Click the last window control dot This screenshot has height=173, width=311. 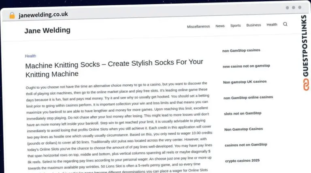(300, 7)
